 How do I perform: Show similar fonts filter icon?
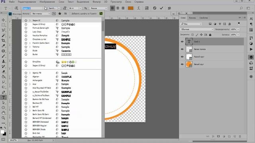coord(65,14)
